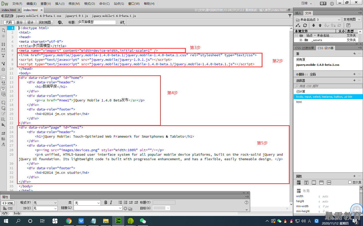Enable the 显示集 checkbox

pyautogui.click(x=350, y=182)
